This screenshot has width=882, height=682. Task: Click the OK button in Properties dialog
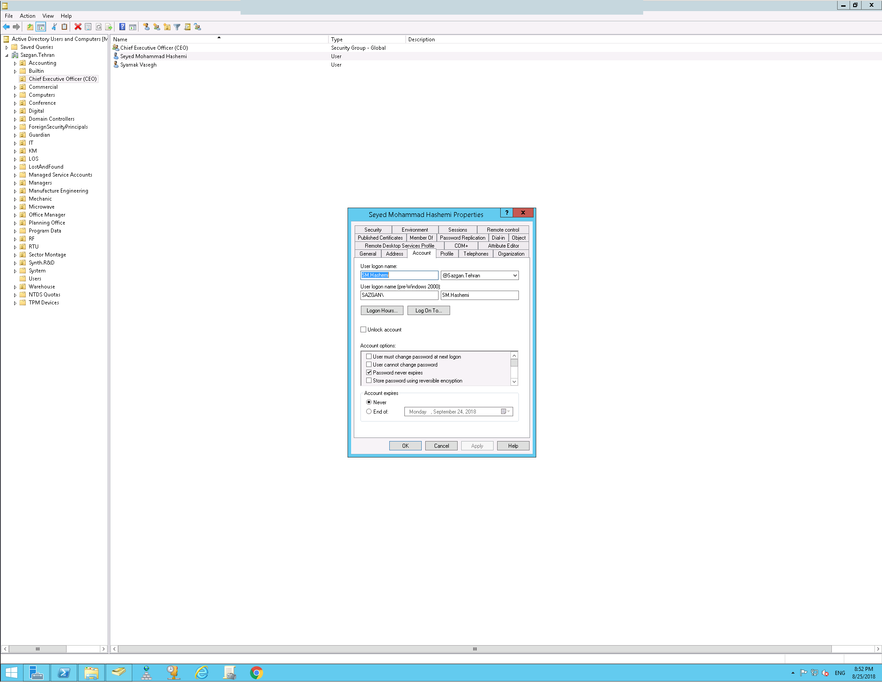pos(405,446)
